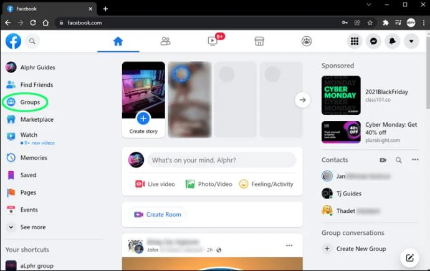Viewport: 430px width, 271px height.
Task: Open the notifications bell
Action: (x=393, y=41)
